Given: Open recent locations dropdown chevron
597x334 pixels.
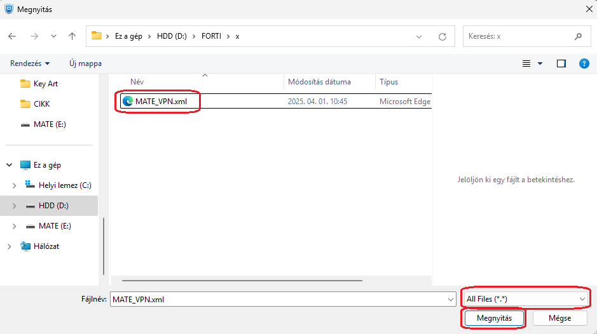Looking at the screenshot, I should 53,36.
